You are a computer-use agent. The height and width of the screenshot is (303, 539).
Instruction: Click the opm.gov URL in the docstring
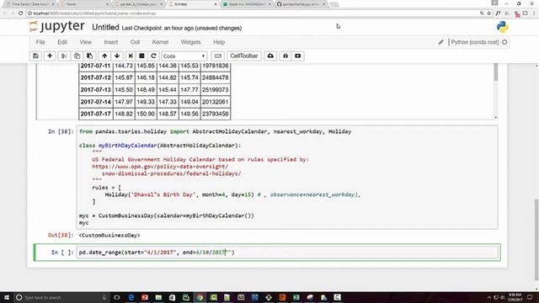point(160,167)
